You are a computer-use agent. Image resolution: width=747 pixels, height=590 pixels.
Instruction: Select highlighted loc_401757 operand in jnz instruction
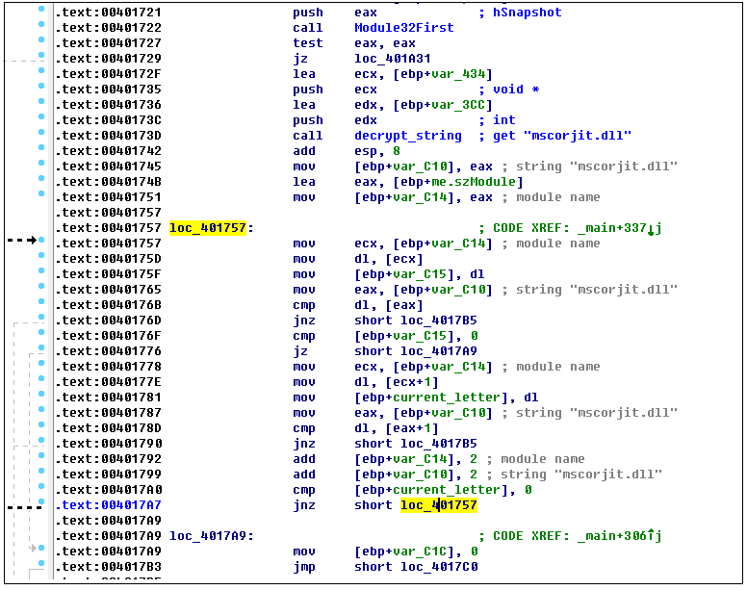tap(438, 505)
